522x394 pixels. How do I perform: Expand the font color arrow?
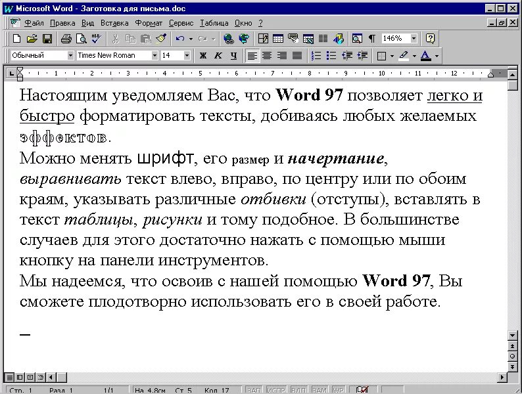(x=437, y=56)
